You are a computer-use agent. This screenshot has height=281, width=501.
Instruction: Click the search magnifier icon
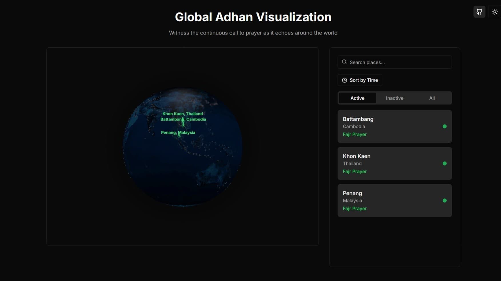344,62
